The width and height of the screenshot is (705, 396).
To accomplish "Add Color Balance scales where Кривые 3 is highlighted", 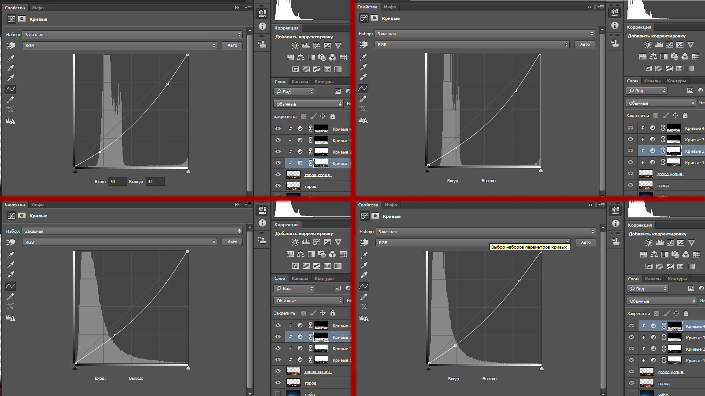I will (301, 254).
